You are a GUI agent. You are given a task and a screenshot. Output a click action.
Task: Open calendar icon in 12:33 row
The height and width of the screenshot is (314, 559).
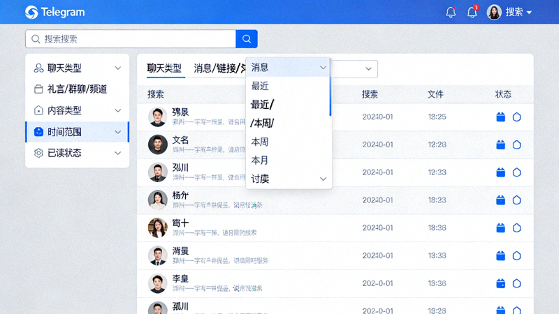500,172
